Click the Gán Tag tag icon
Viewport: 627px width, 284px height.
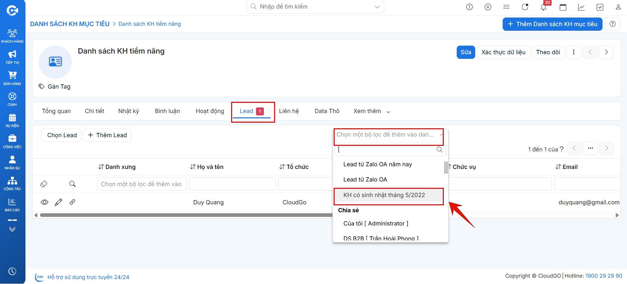[x=41, y=86]
